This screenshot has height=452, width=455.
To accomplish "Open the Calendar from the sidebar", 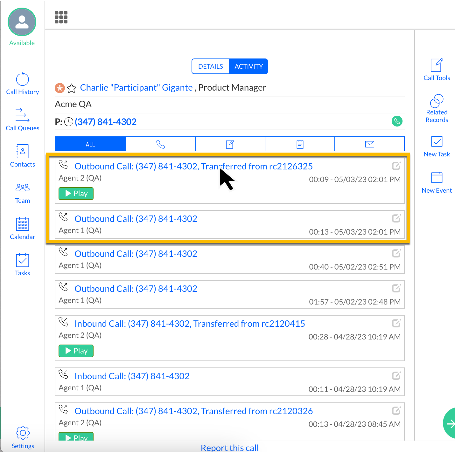I will 22,228.
